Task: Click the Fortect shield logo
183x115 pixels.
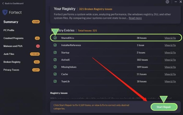Action: 5,12
